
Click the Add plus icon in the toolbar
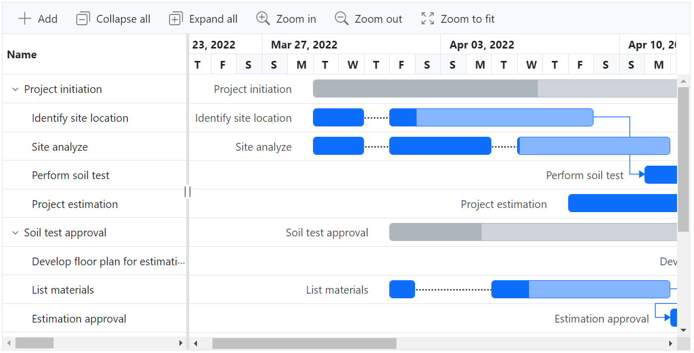[24, 18]
